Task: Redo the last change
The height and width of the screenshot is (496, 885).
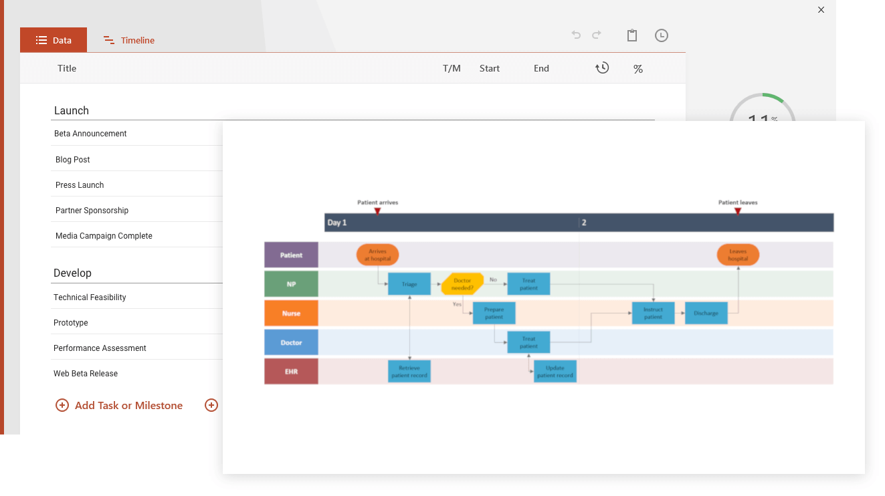Action: pyautogui.click(x=597, y=35)
